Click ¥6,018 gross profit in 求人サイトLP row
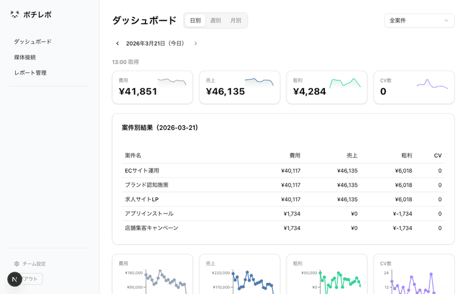This screenshot has height=294, width=467. (404, 199)
